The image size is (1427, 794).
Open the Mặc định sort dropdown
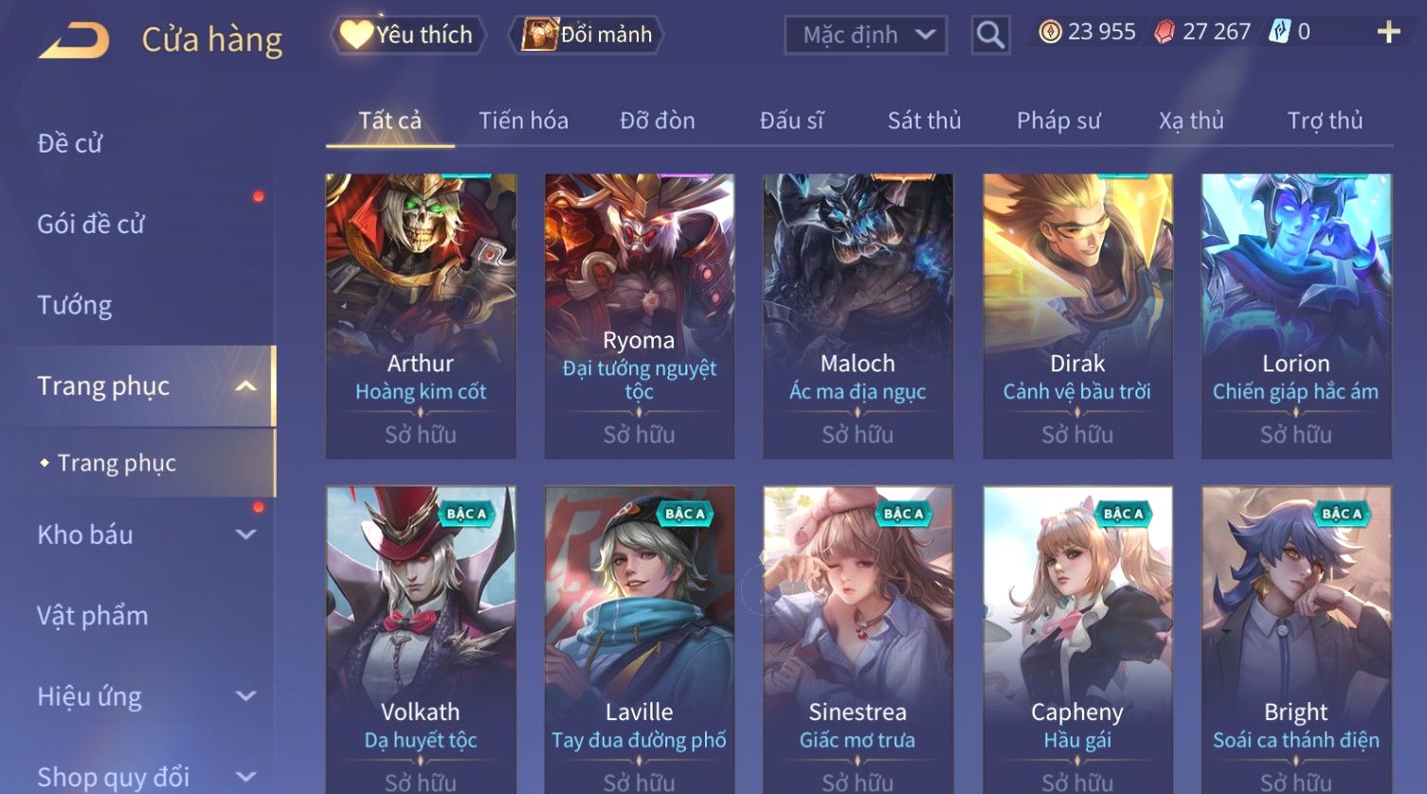[866, 35]
